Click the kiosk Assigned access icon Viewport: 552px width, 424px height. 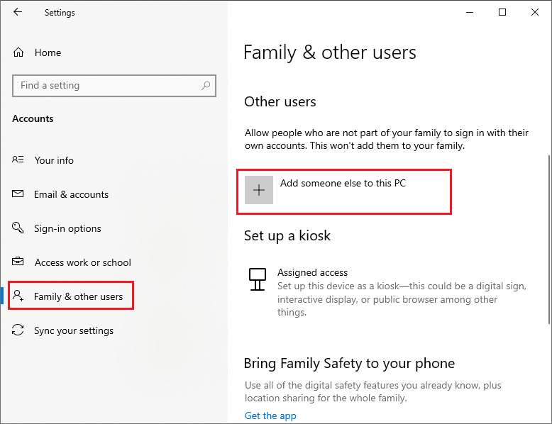(258, 279)
